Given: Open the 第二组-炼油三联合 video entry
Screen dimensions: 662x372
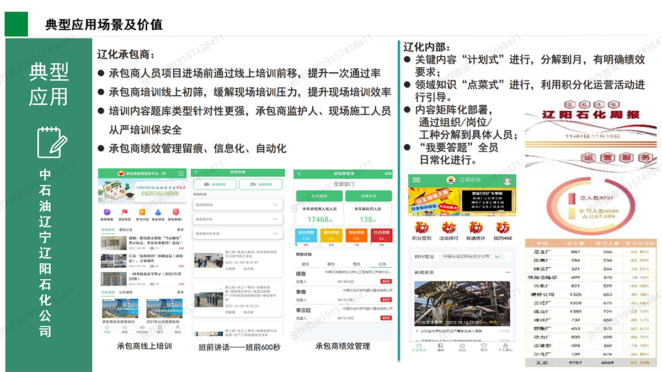Looking at the screenshot, I should 237,260.
